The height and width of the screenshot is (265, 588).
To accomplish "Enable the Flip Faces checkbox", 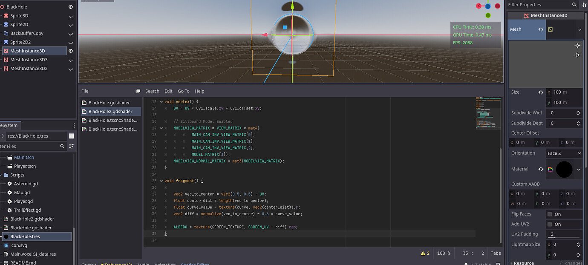I will 550,214.
